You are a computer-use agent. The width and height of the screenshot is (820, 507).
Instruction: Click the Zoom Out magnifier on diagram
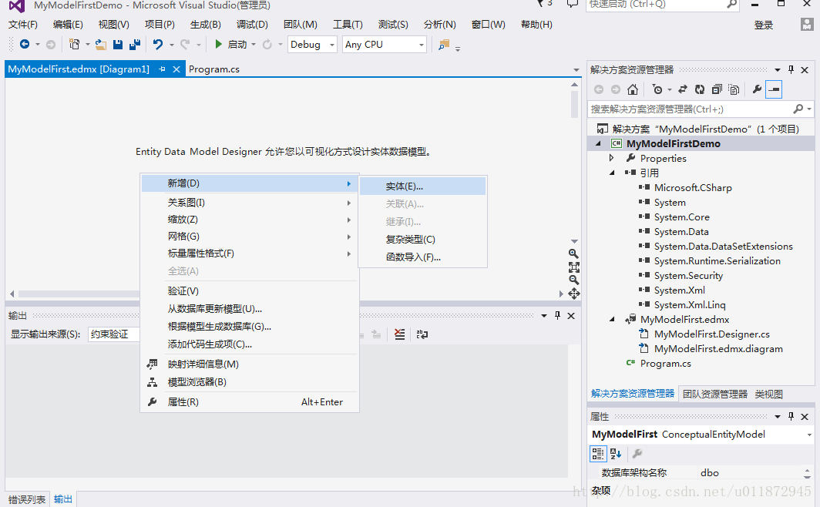click(573, 280)
